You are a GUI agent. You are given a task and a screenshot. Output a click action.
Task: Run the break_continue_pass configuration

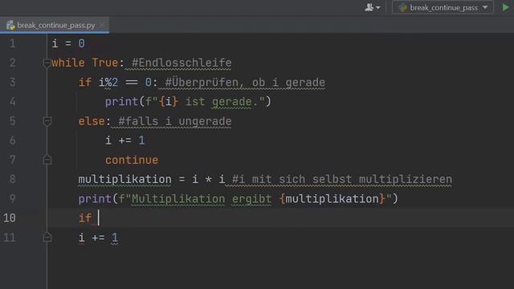(505, 7)
